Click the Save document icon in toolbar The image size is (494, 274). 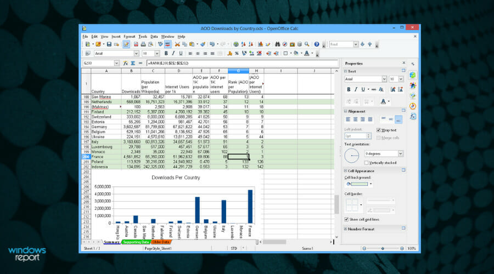click(109, 44)
